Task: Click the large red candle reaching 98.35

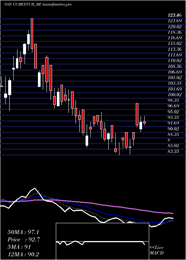Action: (137, 114)
